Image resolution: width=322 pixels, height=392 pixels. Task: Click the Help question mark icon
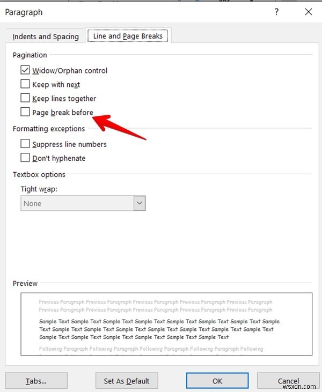(276, 12)
